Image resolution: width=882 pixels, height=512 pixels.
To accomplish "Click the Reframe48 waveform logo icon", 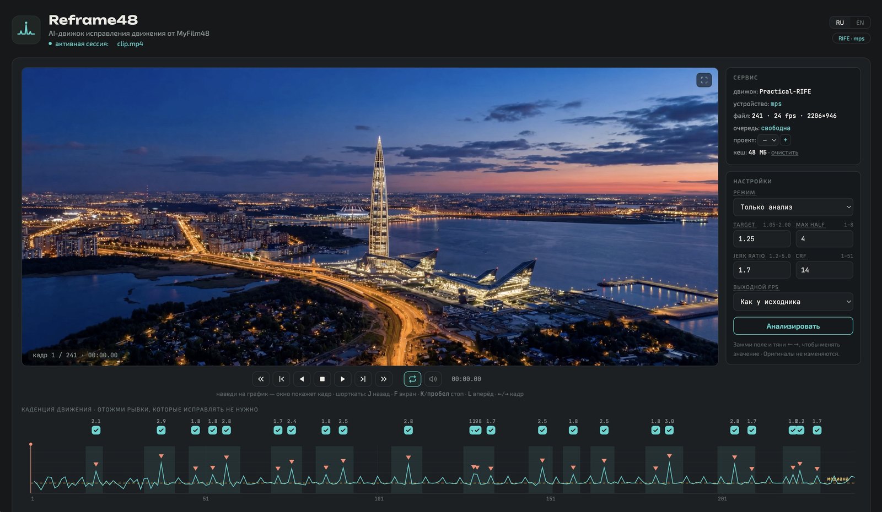I will click(x=26, y=30).
